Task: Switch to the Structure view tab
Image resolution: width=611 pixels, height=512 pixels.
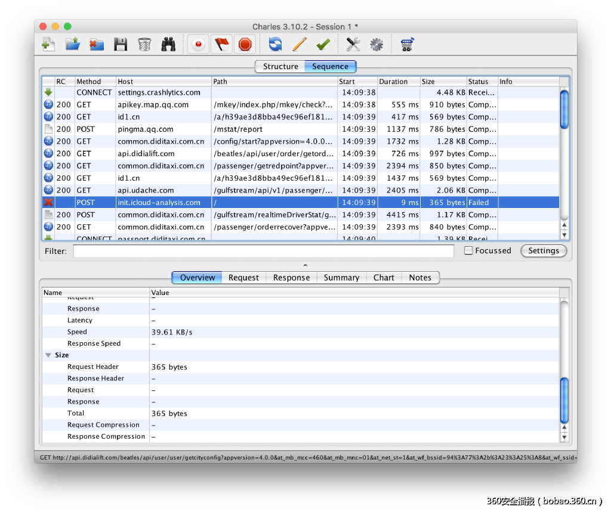Action: tap(280, 67)
